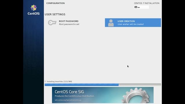Click the gear graphic in the banner
The image size is (185, 104).
136,96
